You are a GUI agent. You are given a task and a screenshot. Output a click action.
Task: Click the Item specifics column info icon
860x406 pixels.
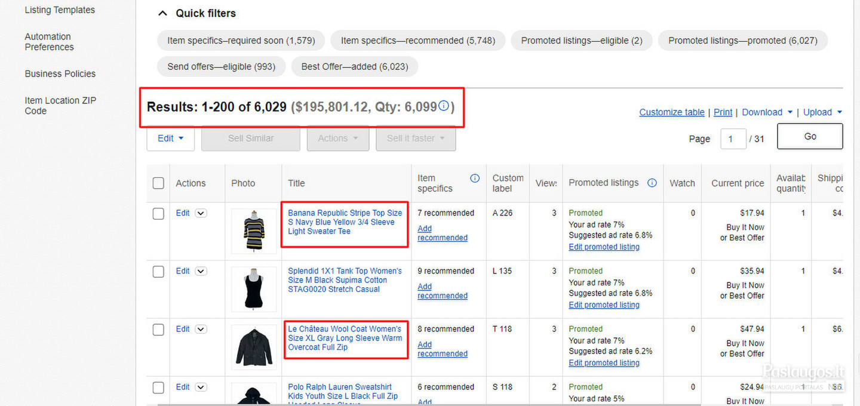(475, 178)
